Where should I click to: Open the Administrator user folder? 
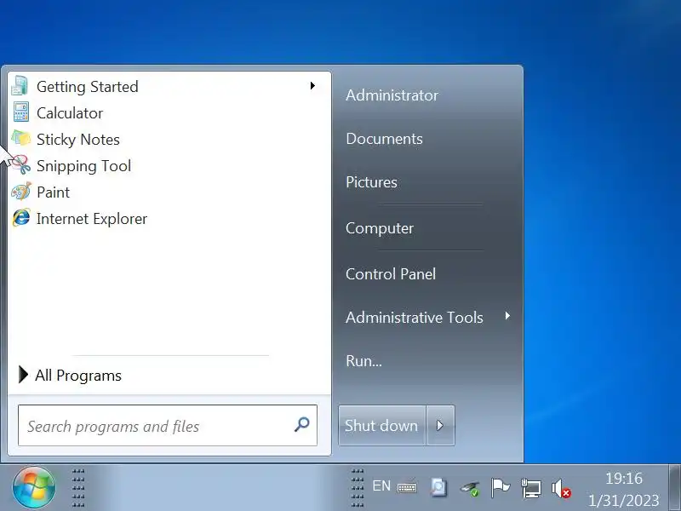tap(392, 95)
